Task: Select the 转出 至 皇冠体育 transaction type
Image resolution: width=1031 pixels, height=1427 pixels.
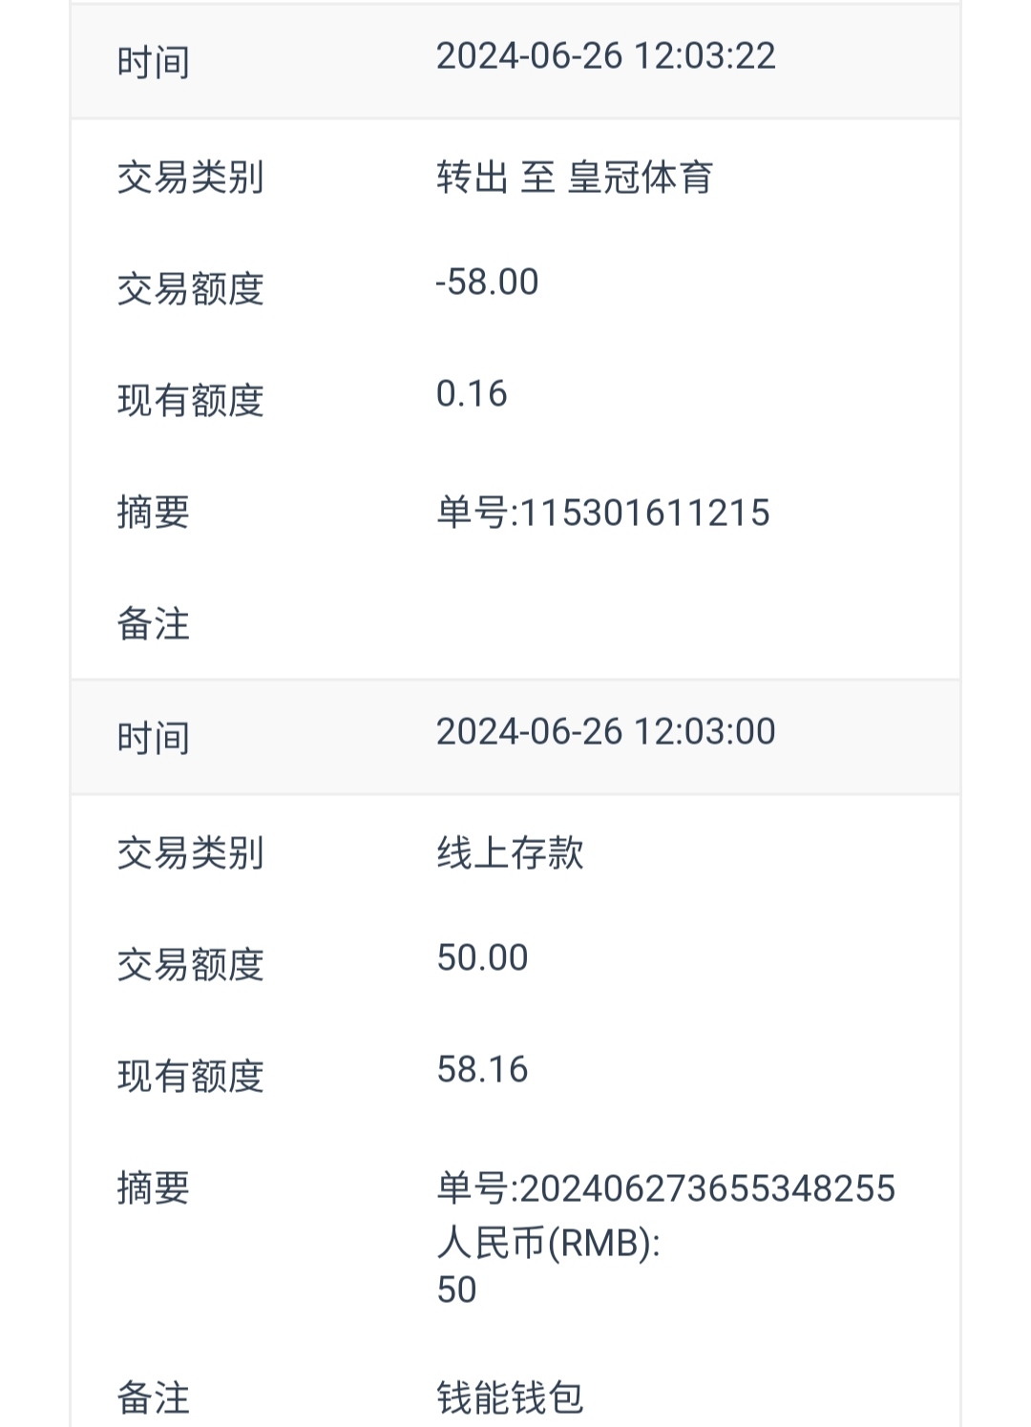Action: point(575,178)
